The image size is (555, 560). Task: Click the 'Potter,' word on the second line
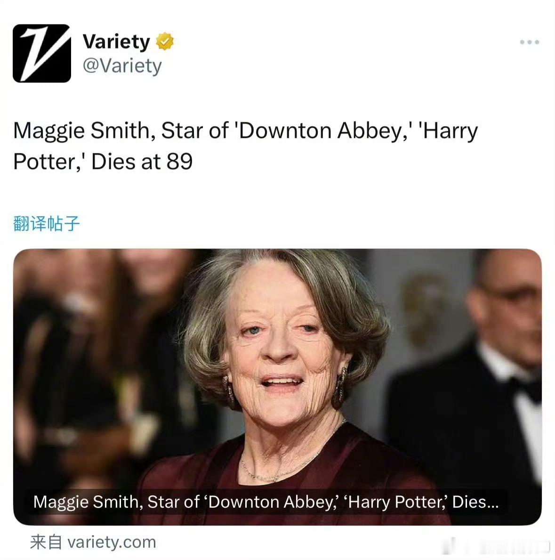click(x=49, y=162)
